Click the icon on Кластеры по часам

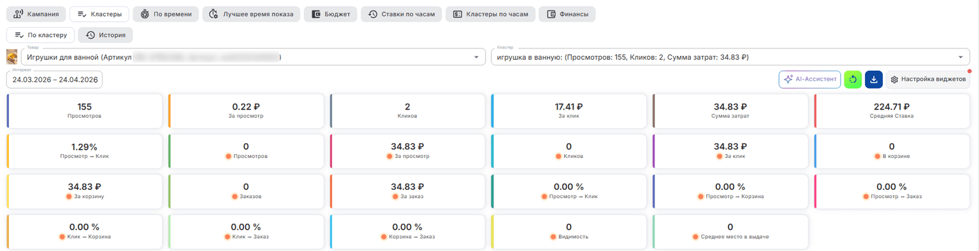pyautogui.click(x=458, y=14)
